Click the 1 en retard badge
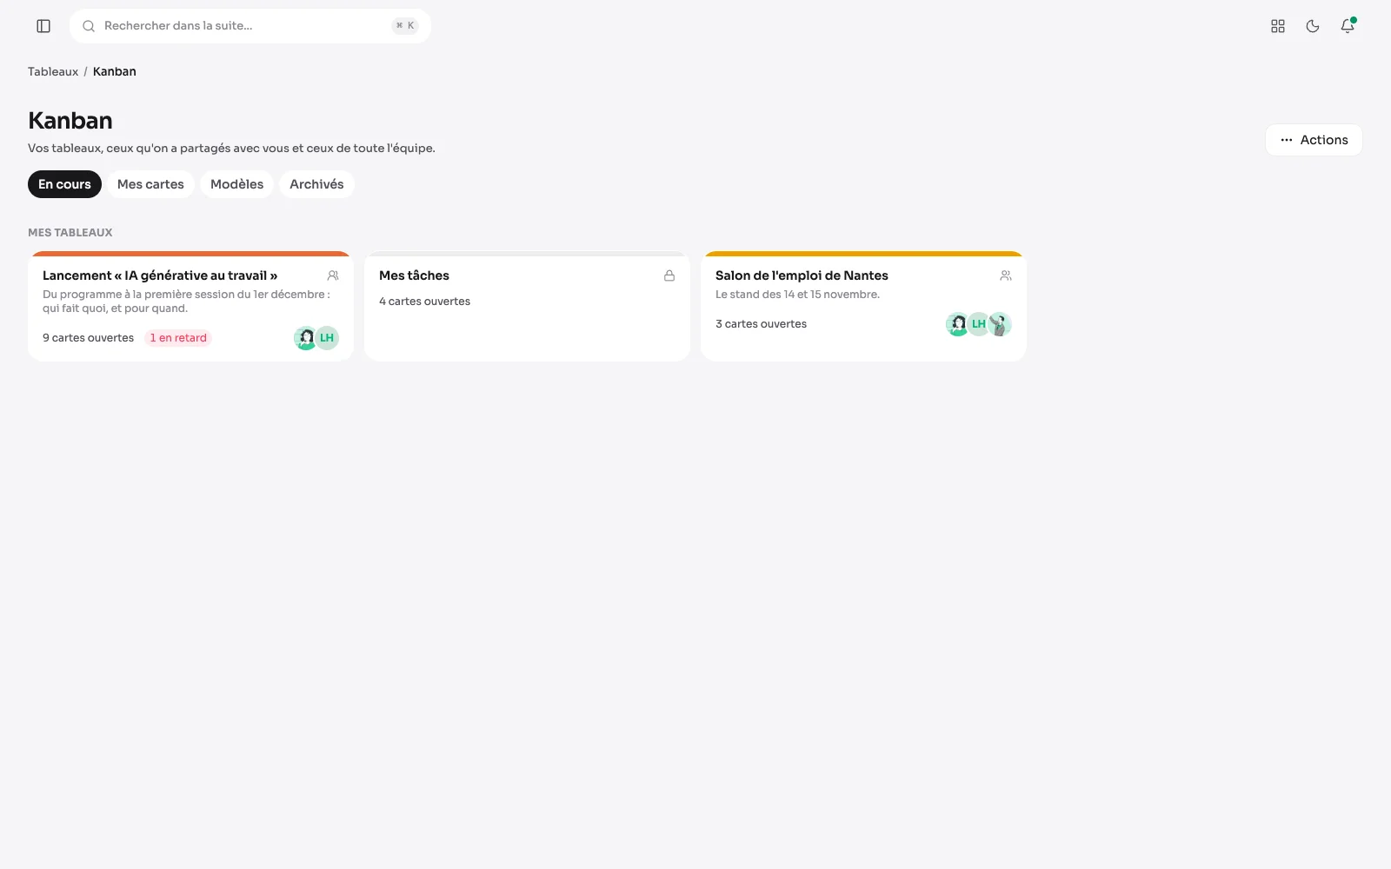This screenshot has height=869, width=1391. coord(178,338)
